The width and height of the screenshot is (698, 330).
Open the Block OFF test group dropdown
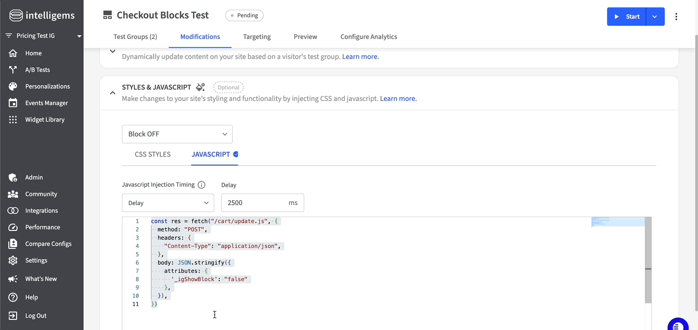pyautogui.click(x=177, y=134)
